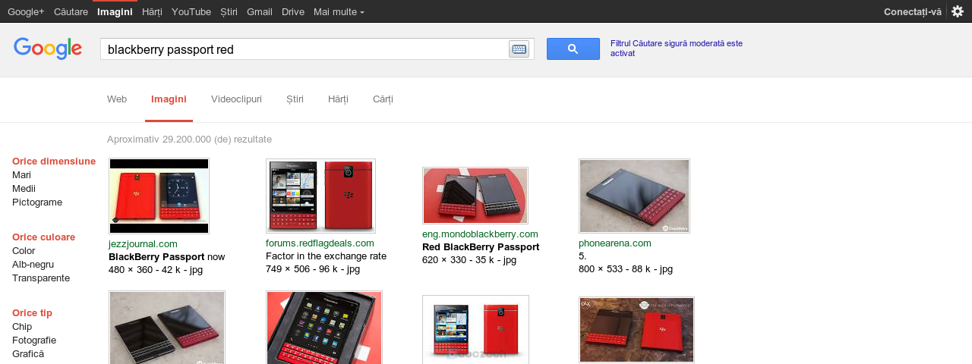This screenshot has height=364, width=972.
Task: Click 'Factor in the exchange rate' caption
Action: (326, 256)
